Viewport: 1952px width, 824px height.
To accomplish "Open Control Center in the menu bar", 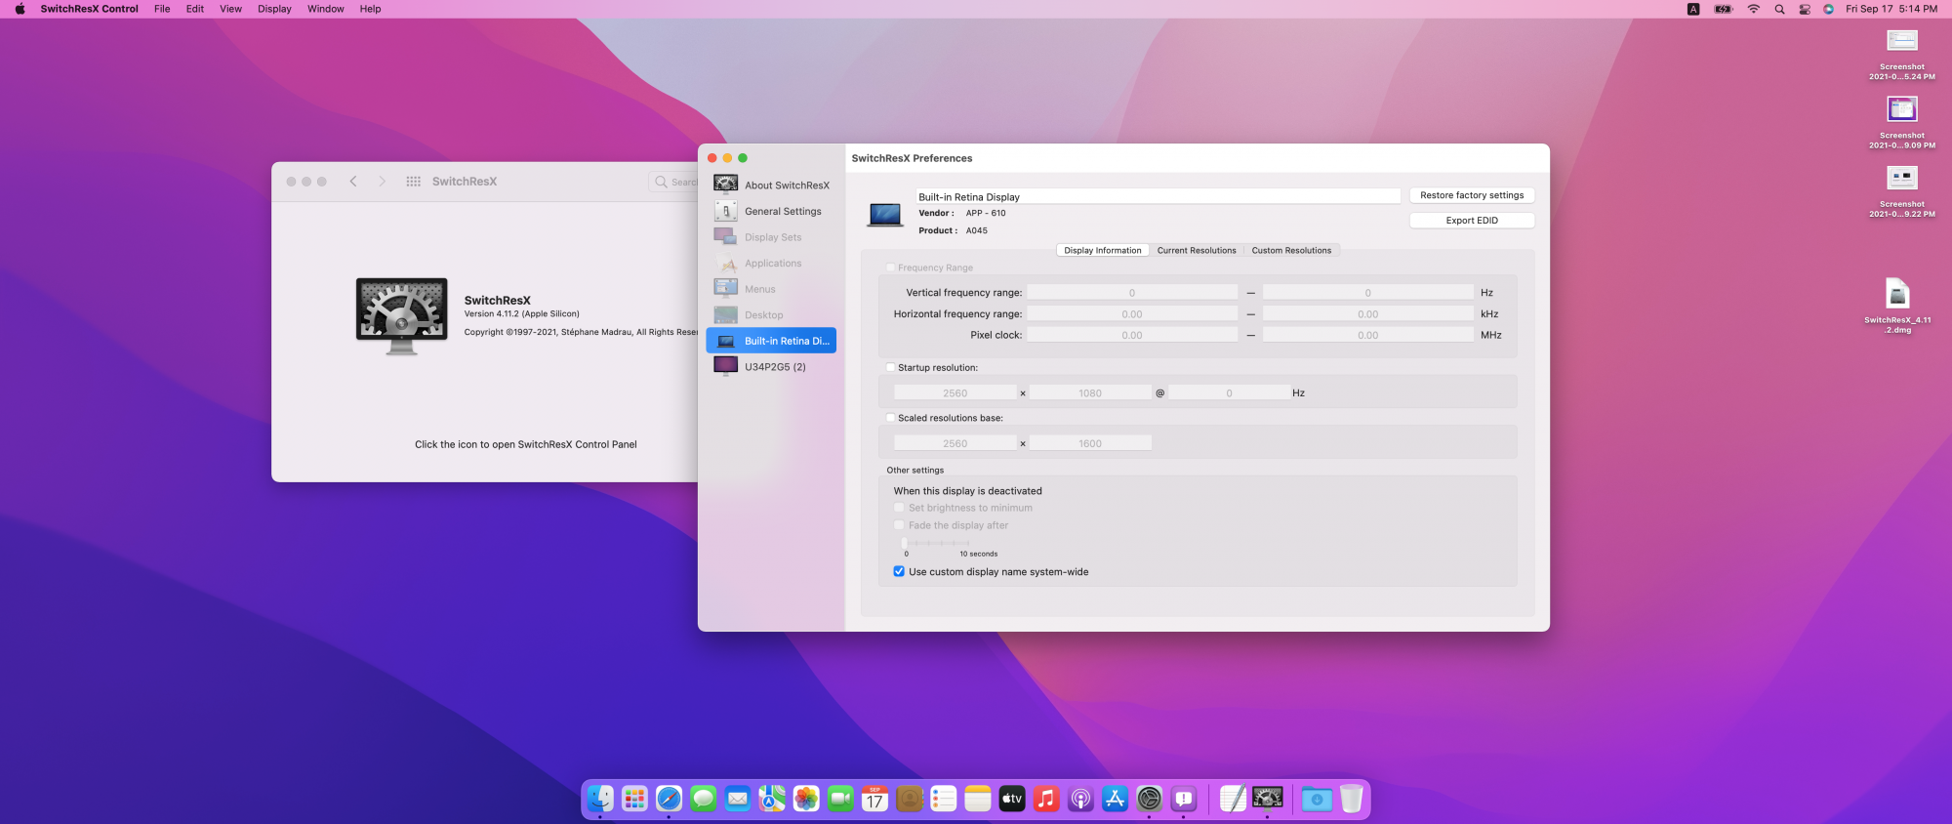I will (1805, 9).
